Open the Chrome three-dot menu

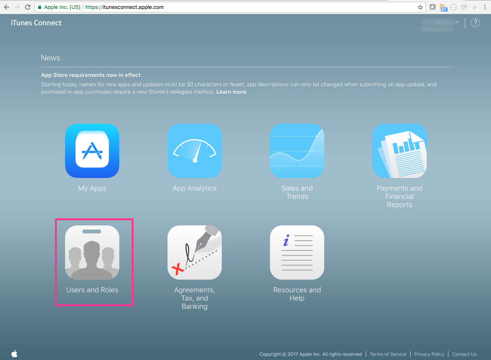tap(485, 7)
